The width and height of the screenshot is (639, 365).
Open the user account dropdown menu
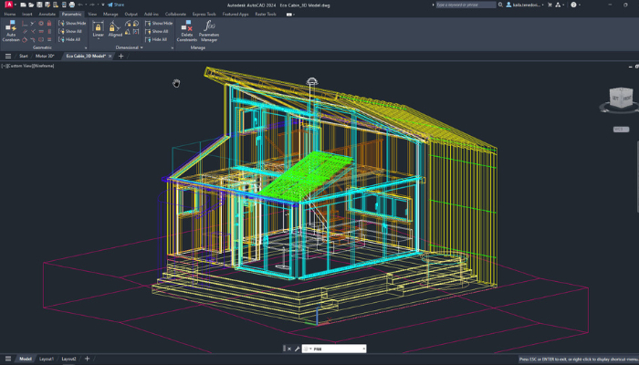[525, 5]
